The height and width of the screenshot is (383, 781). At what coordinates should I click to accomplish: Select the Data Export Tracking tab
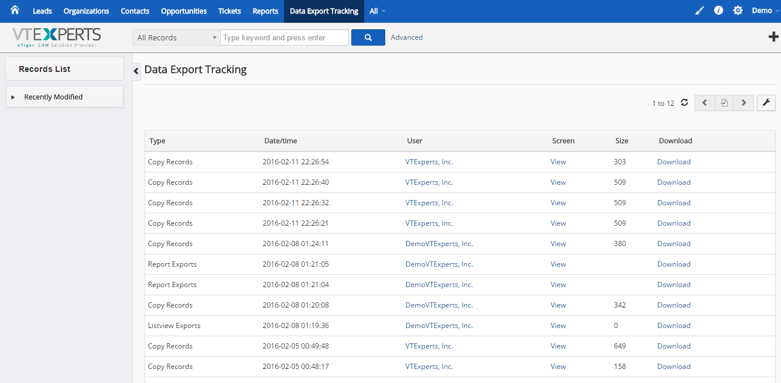(324, 11)
